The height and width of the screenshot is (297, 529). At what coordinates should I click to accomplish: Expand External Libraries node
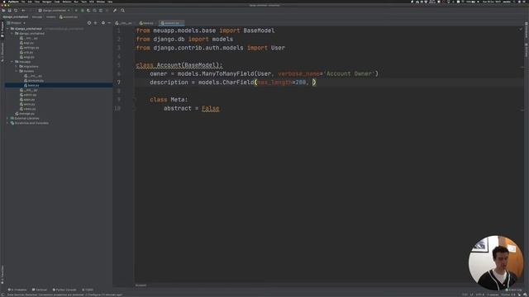(7, 118)
